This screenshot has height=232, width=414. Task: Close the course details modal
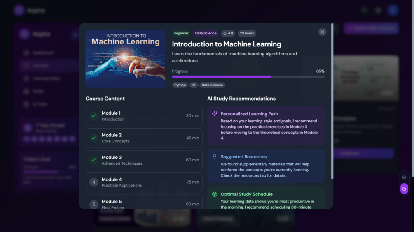[322, 32]
